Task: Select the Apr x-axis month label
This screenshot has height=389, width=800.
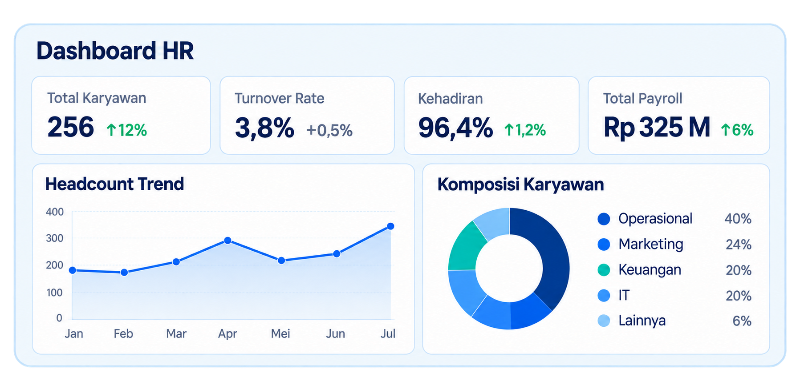Action: tap(227, 334)
